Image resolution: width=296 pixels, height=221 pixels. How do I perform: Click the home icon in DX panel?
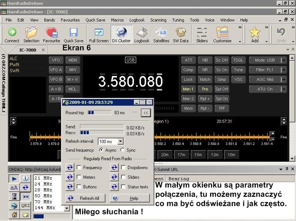(14, 214)
